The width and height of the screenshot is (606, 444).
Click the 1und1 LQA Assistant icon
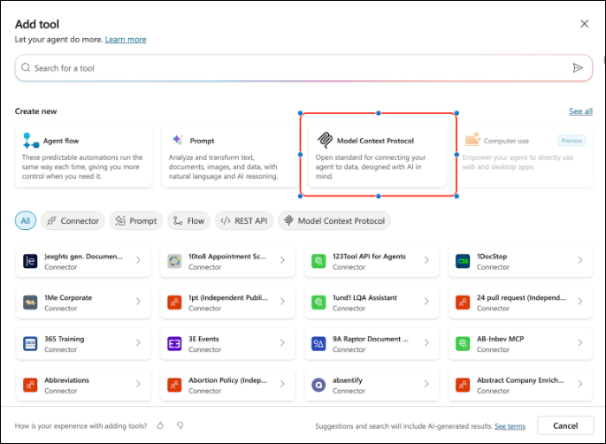click(x=318, y=302)
